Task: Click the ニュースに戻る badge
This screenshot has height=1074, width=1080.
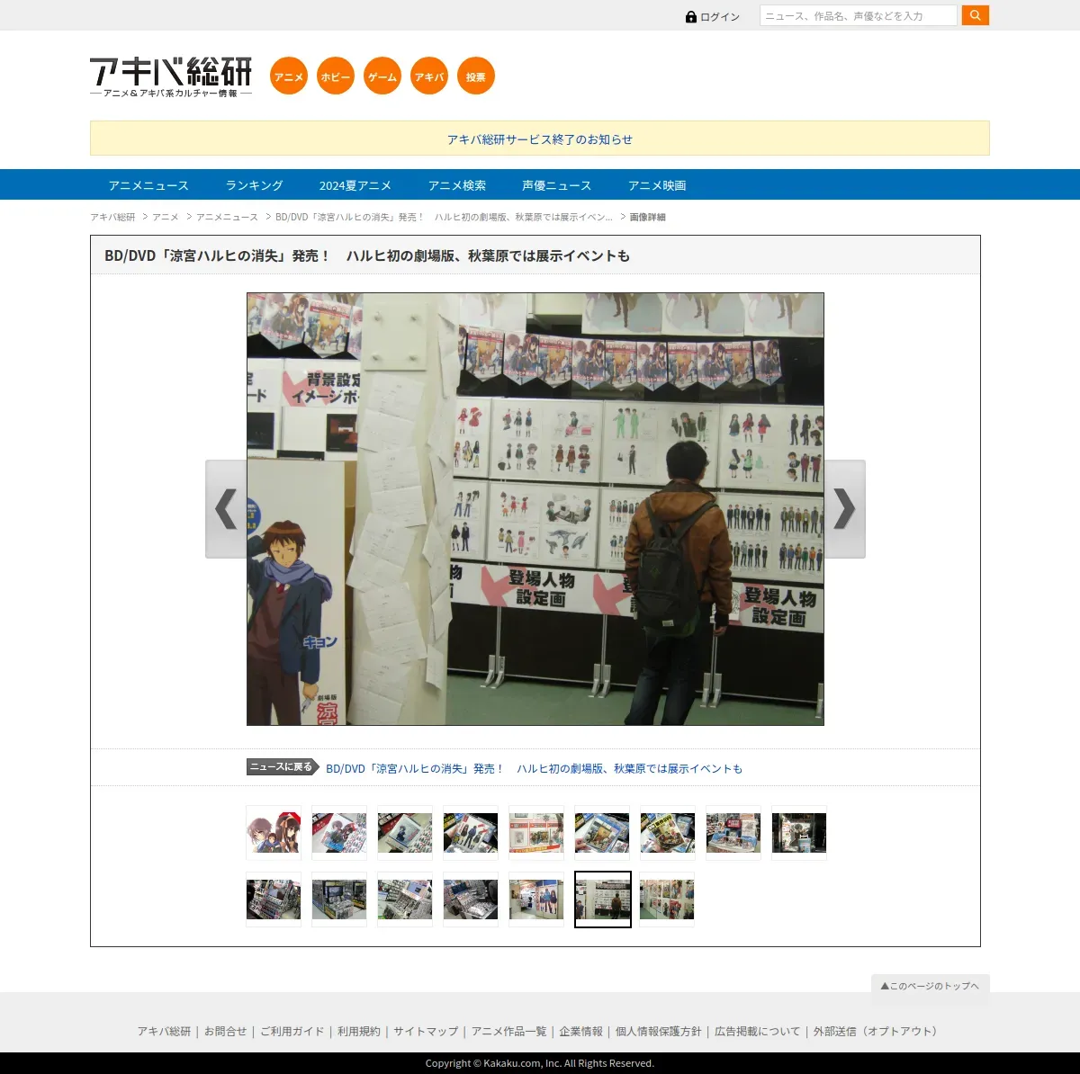Action: pyautogui.click(x=283, y=767)
